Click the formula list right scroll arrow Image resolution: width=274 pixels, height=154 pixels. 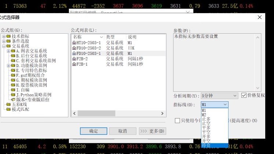point(162,113)
